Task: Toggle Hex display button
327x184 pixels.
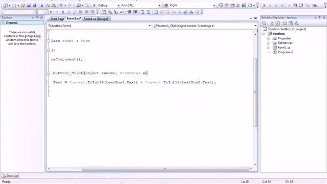Action: (x=315, y=6)
